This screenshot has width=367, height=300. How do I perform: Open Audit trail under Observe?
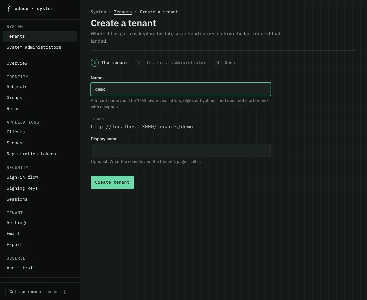click(40, 268)
